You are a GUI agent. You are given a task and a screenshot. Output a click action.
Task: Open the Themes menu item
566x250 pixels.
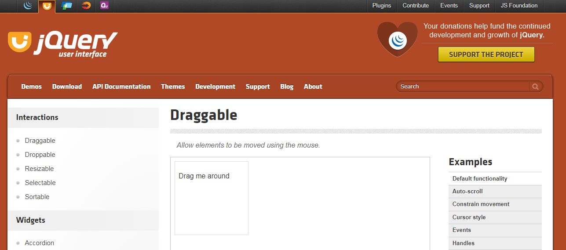173,87
